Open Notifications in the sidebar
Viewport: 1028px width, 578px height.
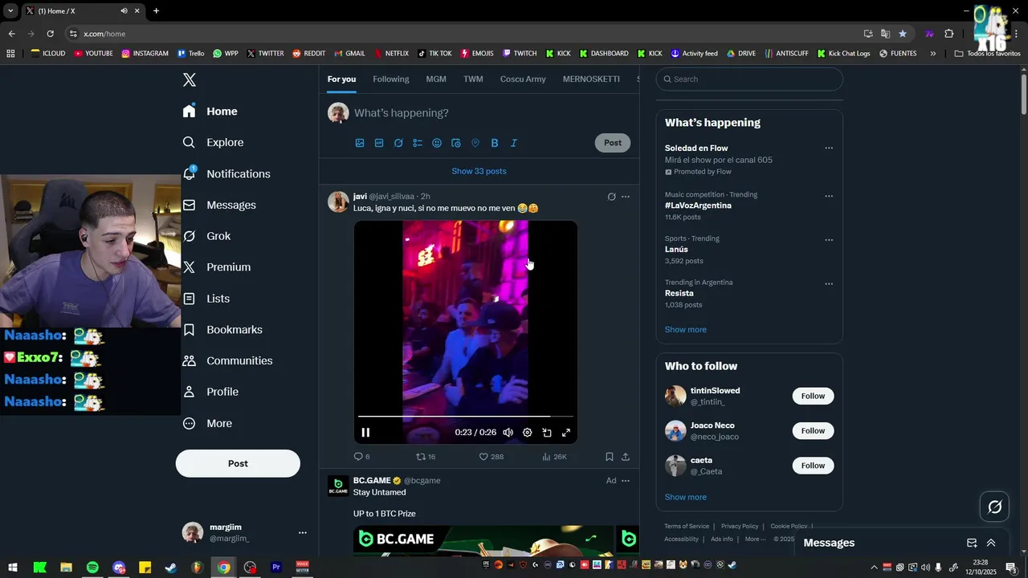click(226, 173)
